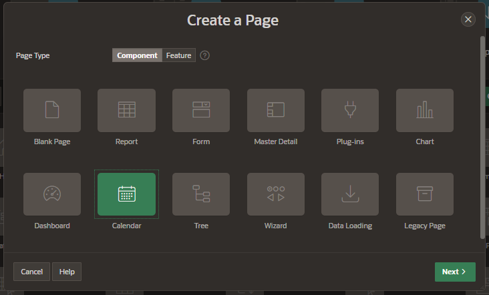Screen dimensions: 489x295
Task: Select the Chart bar graph icon
Action: click(x=425, y=110)
